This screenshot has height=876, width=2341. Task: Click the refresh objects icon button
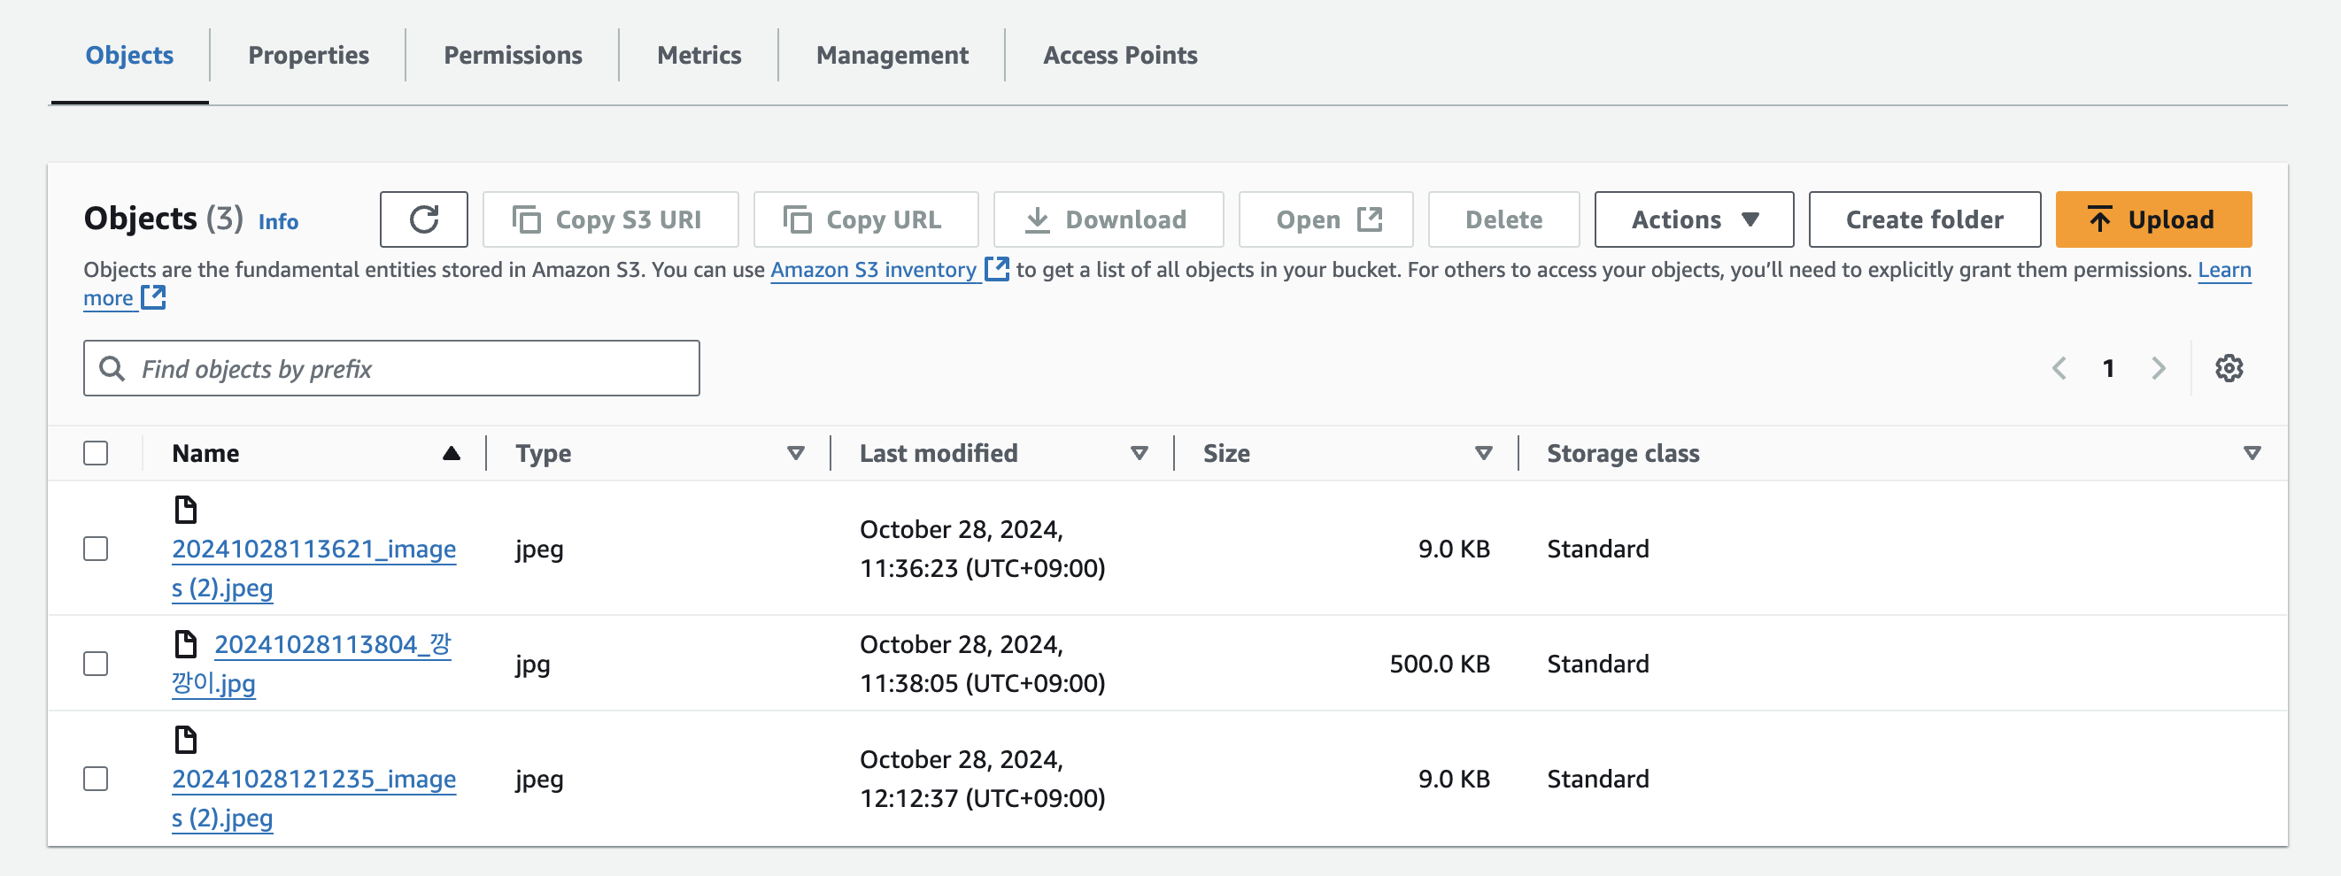coord(423,219)
